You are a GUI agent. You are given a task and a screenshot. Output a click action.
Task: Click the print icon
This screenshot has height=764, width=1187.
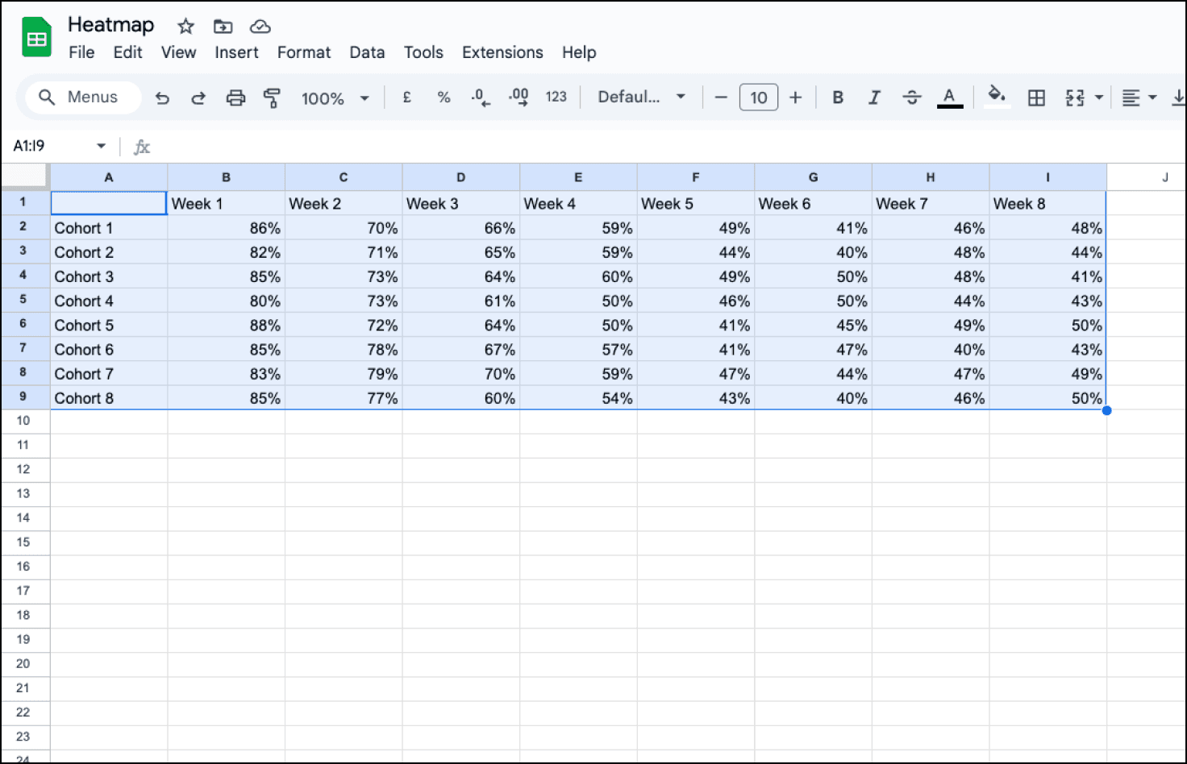[235, 98]
